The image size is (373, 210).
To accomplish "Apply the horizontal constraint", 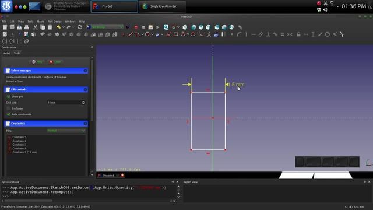I will [x=254, y=34].
